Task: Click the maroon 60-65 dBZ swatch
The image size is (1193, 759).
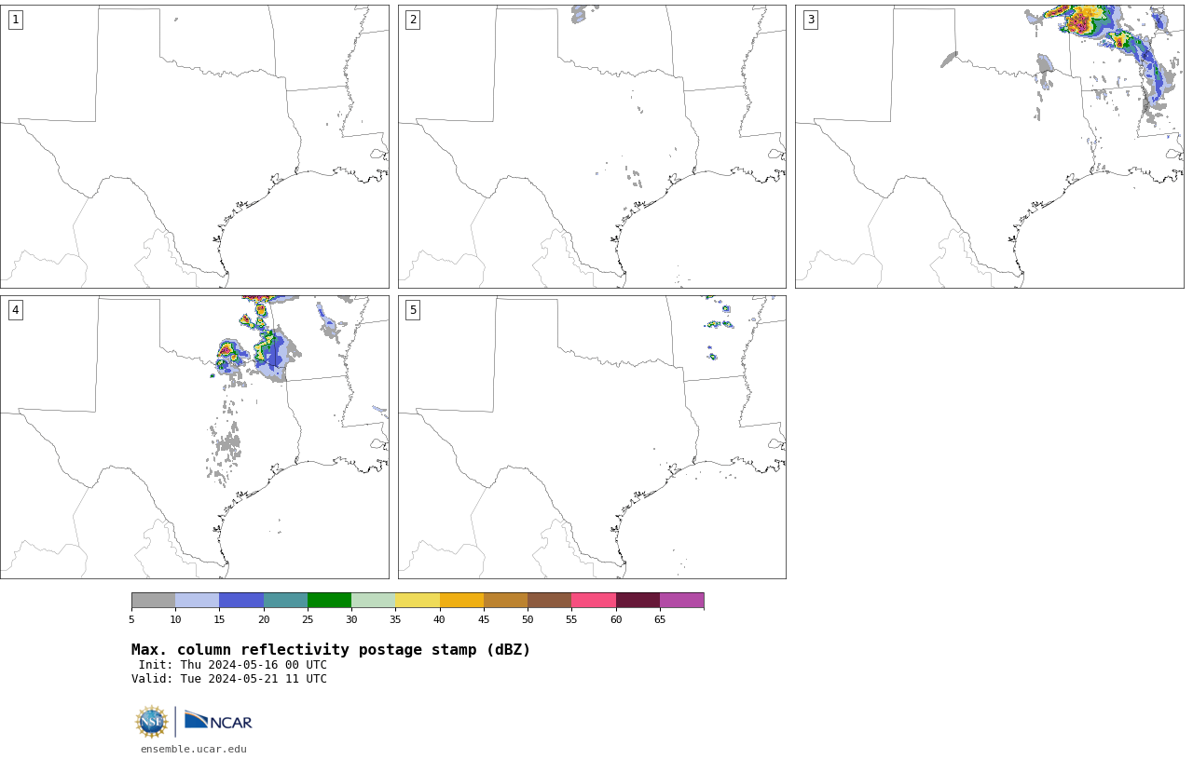Action: point(638,600)
